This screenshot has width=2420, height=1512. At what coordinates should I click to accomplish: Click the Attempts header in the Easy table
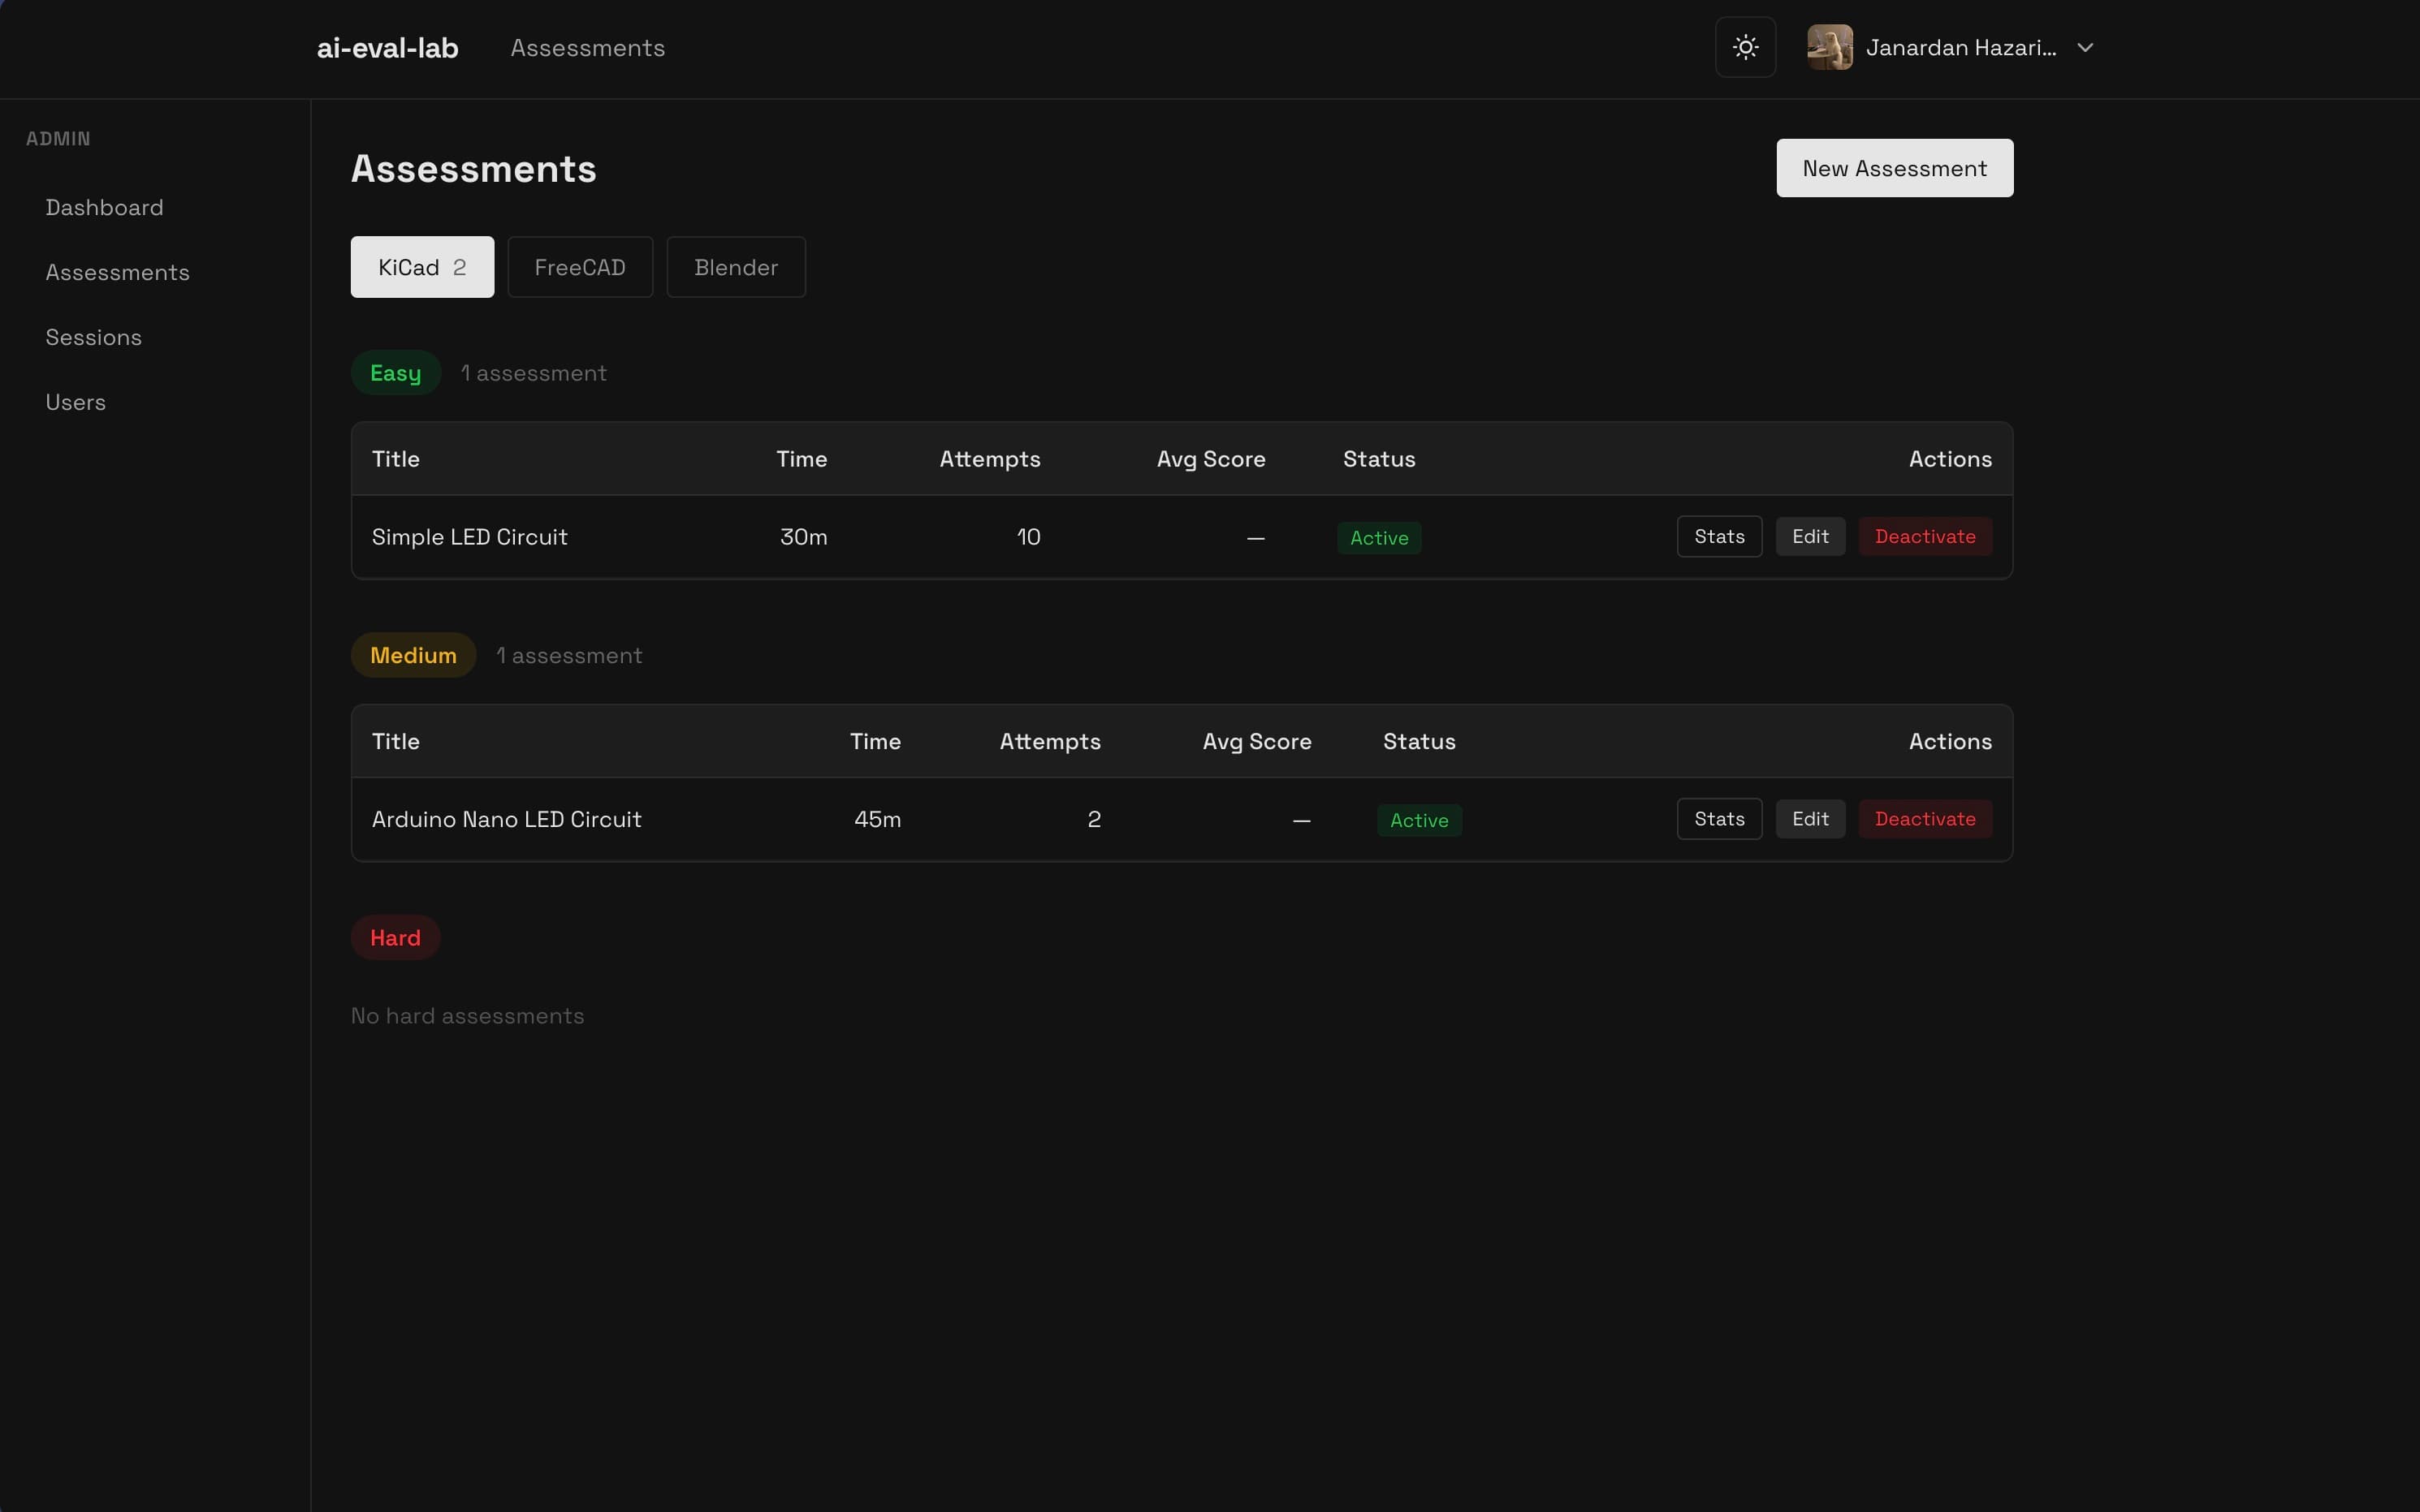click(989, 459)
